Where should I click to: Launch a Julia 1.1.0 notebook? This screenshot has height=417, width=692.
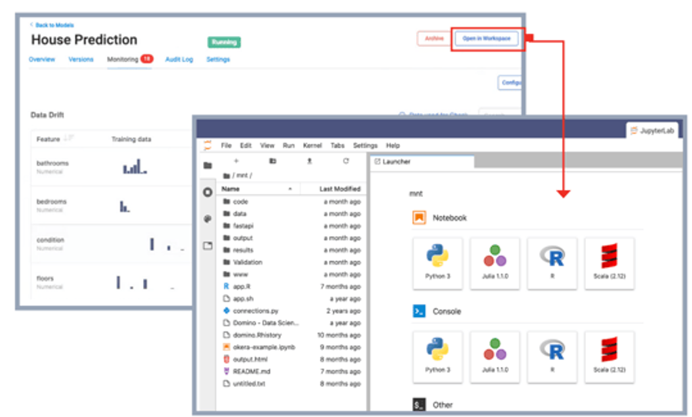click(494, 263)
